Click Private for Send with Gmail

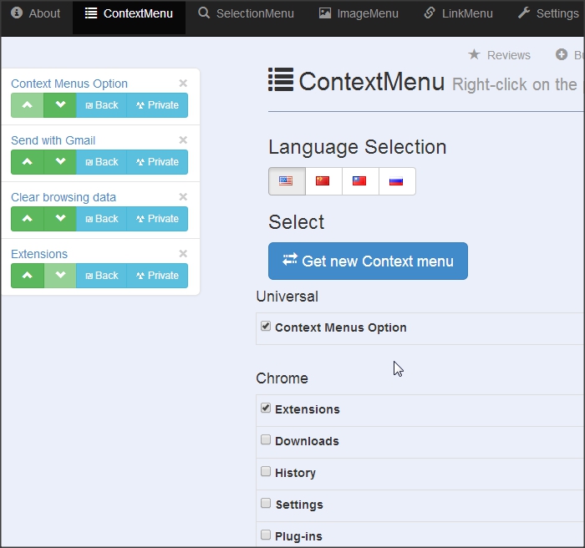coord(157,162)
